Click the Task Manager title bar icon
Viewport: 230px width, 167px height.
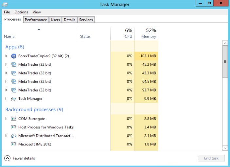[5, 5]
